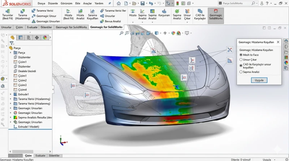Open the dropdown arrow under Unsur Çıkar command
This screenshot has height=161, width=289.
(187, 22)
